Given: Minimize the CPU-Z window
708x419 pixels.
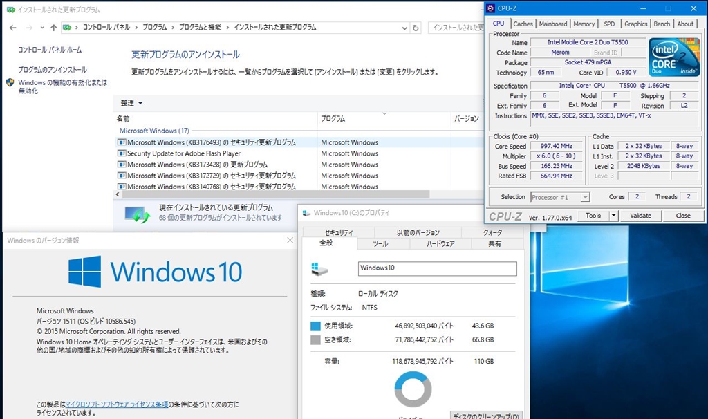Looking at the screenshot, I should click(x=643, y=8).
